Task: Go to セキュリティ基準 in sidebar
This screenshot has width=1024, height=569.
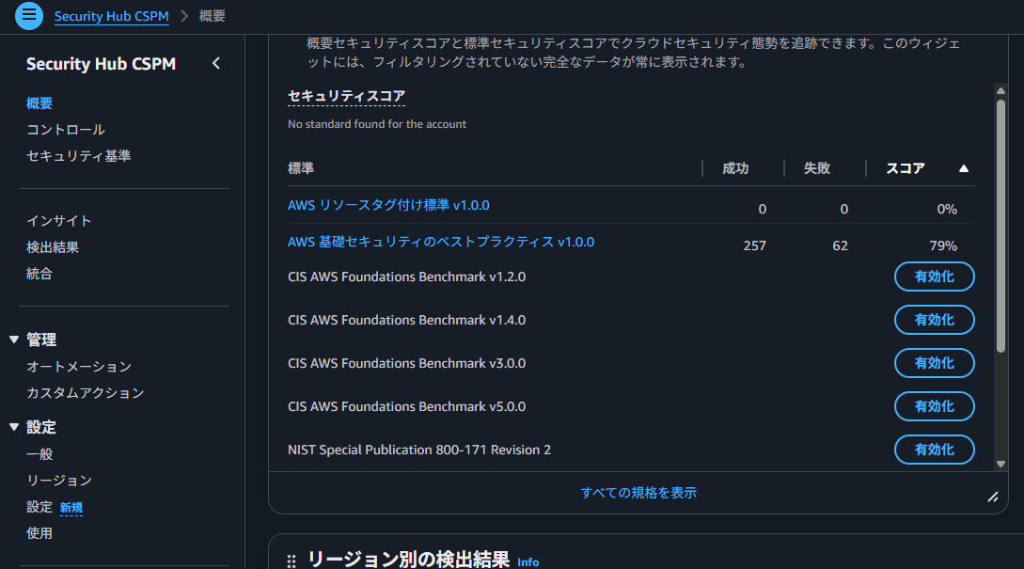Action: [79, 156]
